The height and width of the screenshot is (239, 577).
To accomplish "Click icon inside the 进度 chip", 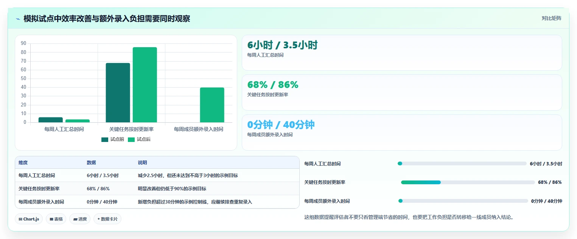I will 75,219.
